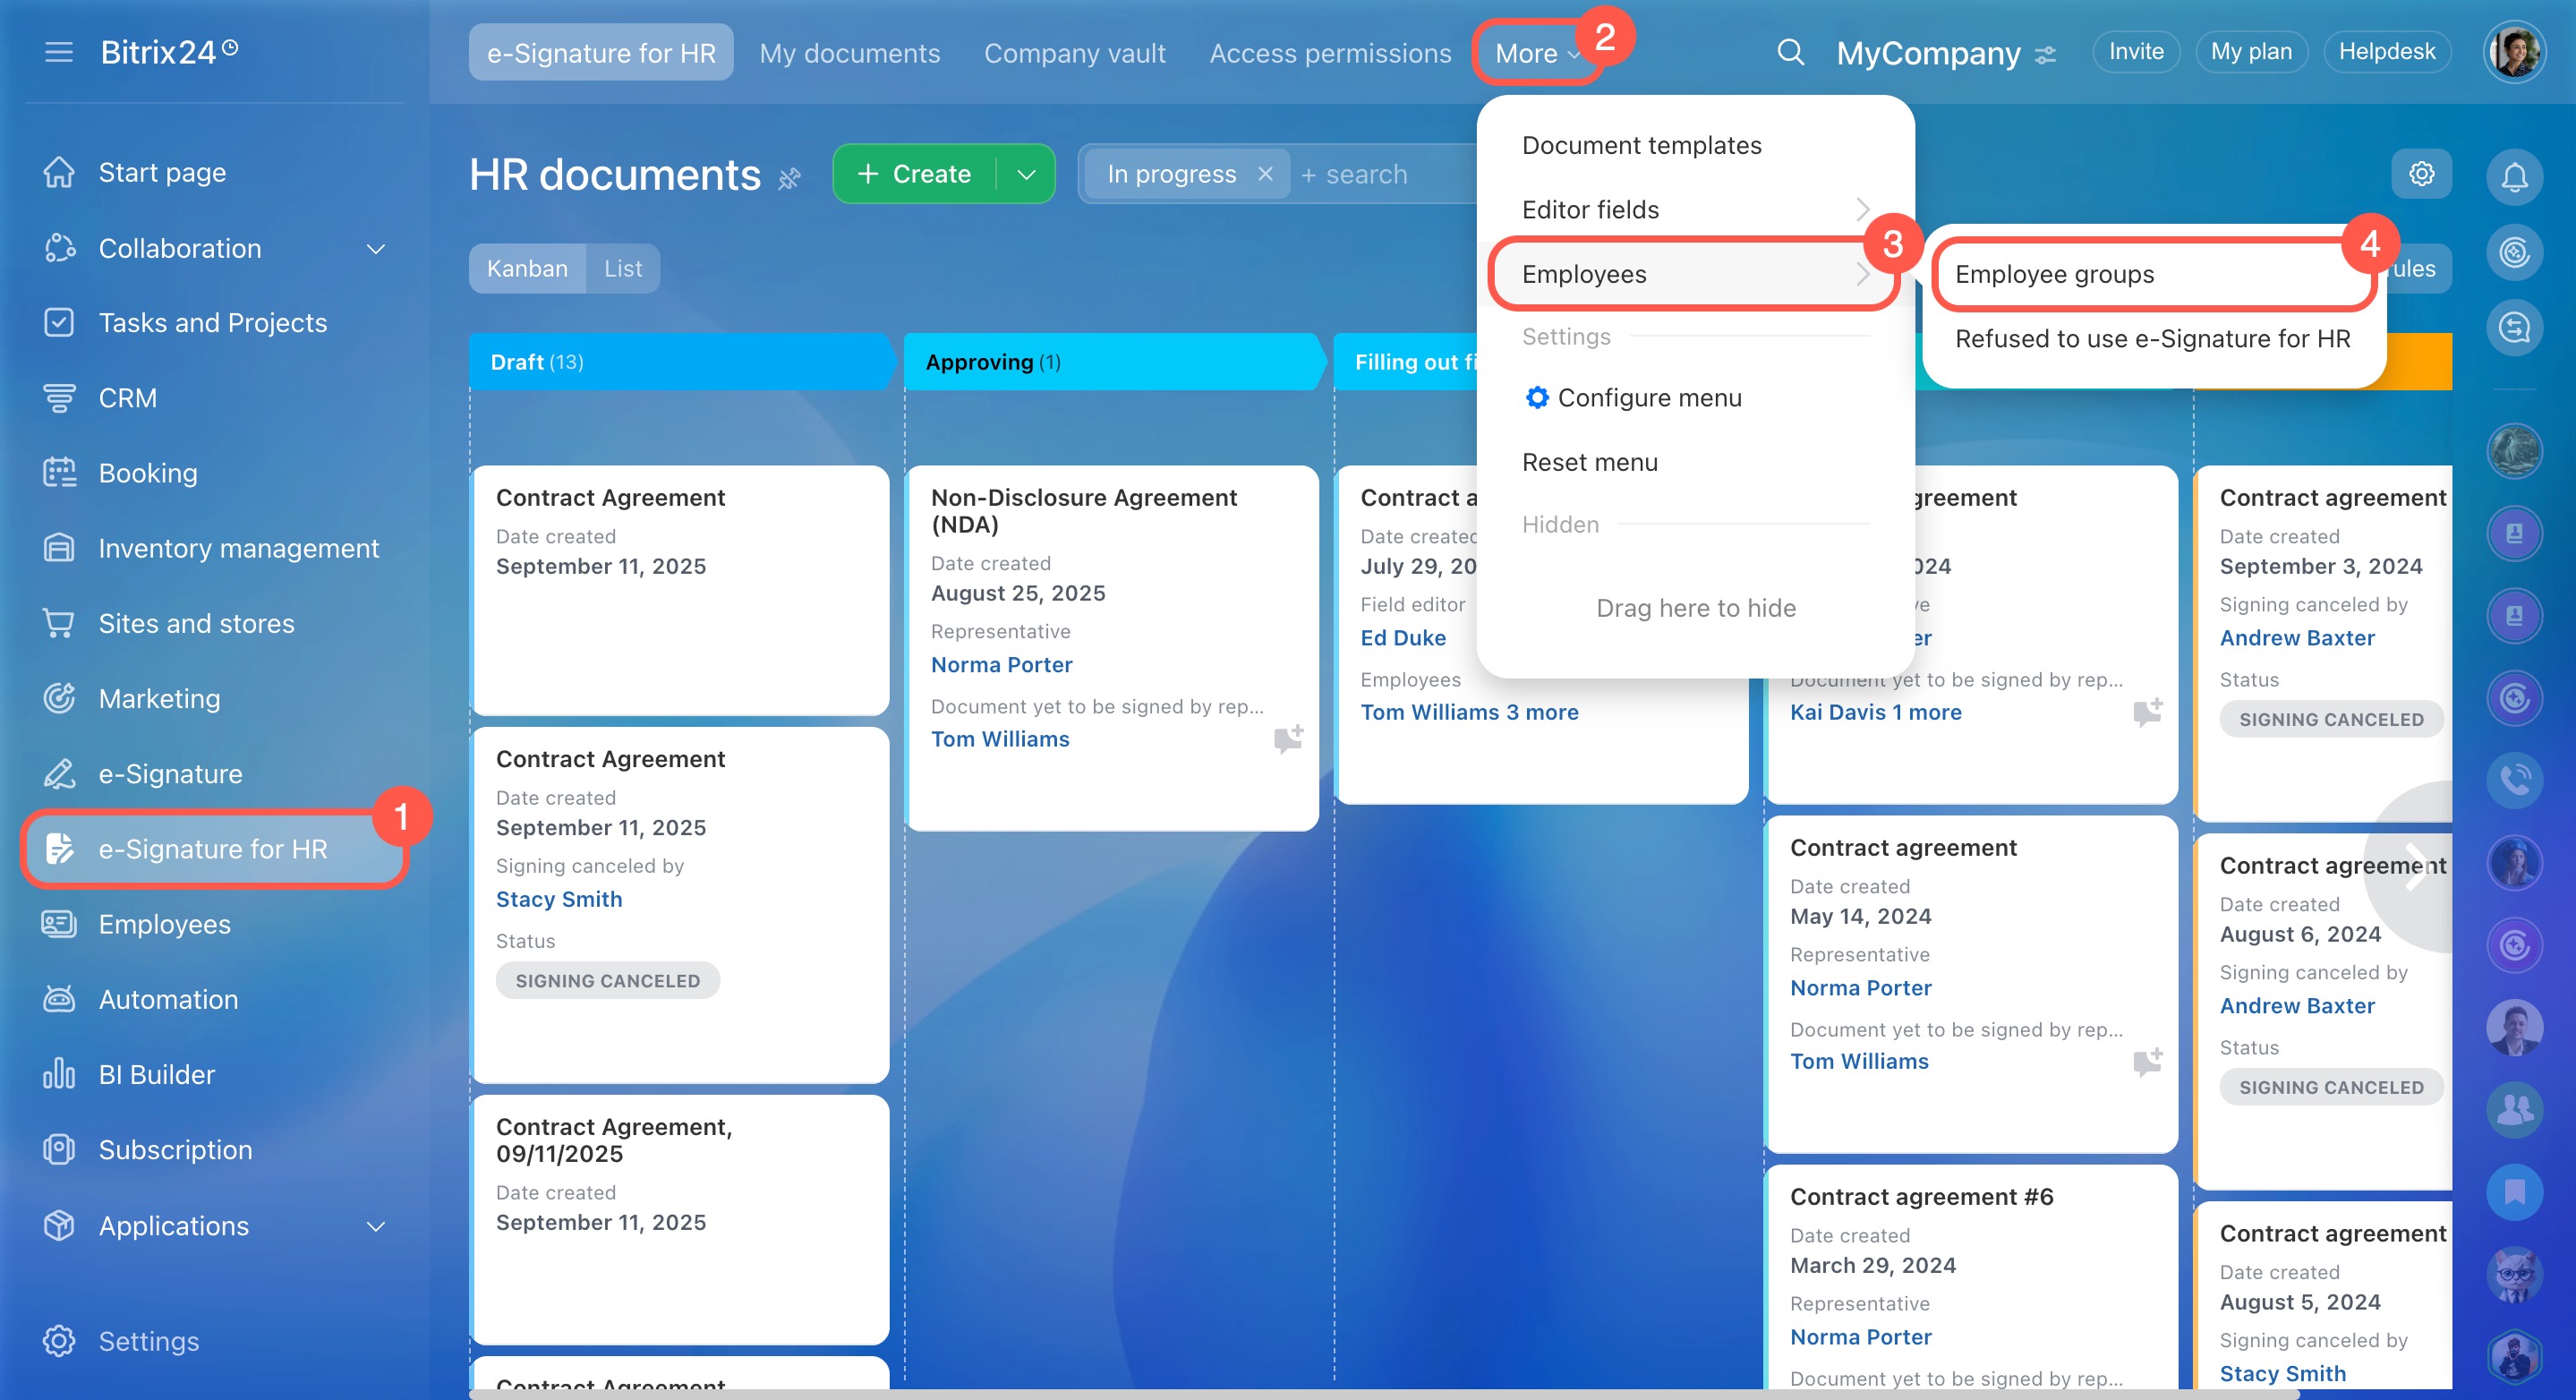
Task: Click the Approving column header
Action: (1114, 361)
